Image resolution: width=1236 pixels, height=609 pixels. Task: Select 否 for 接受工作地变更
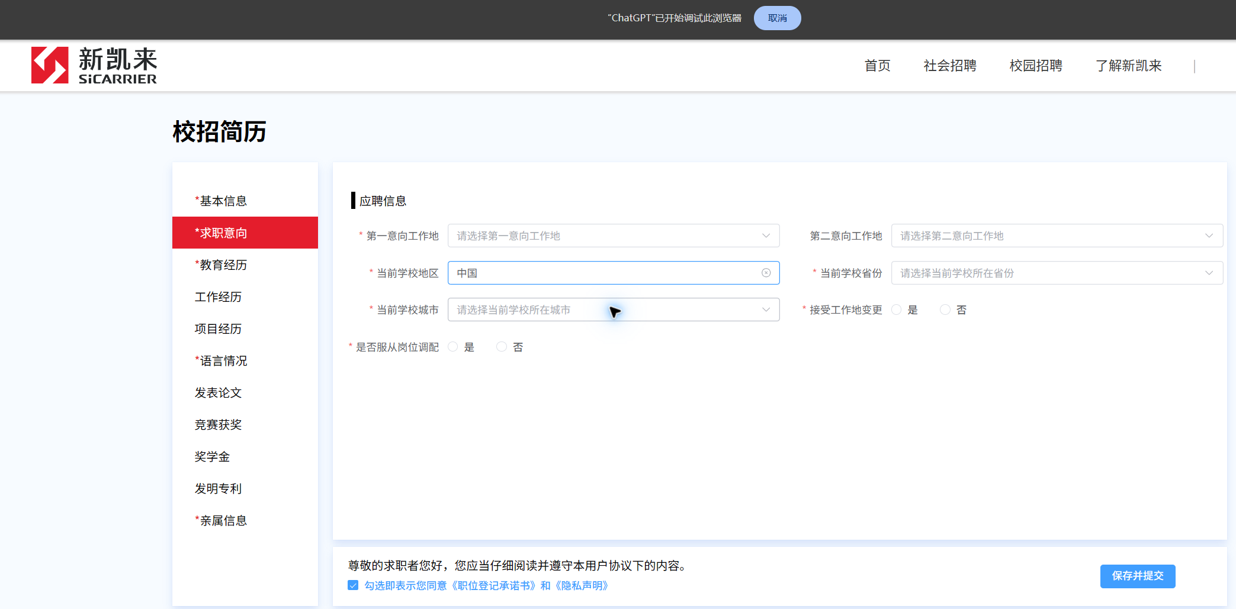[945, 310]
